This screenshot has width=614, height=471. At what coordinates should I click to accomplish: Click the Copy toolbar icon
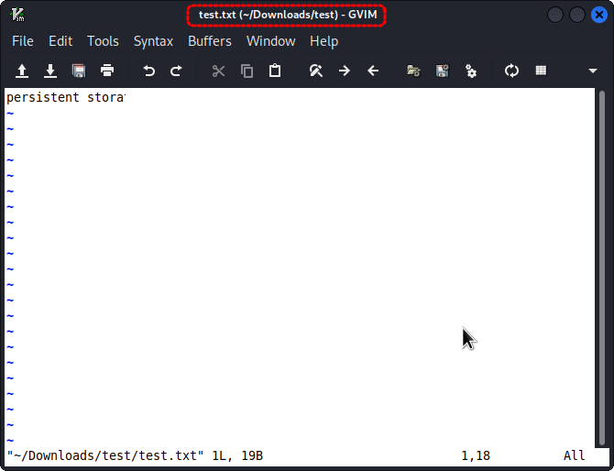(x=247, y=71)
